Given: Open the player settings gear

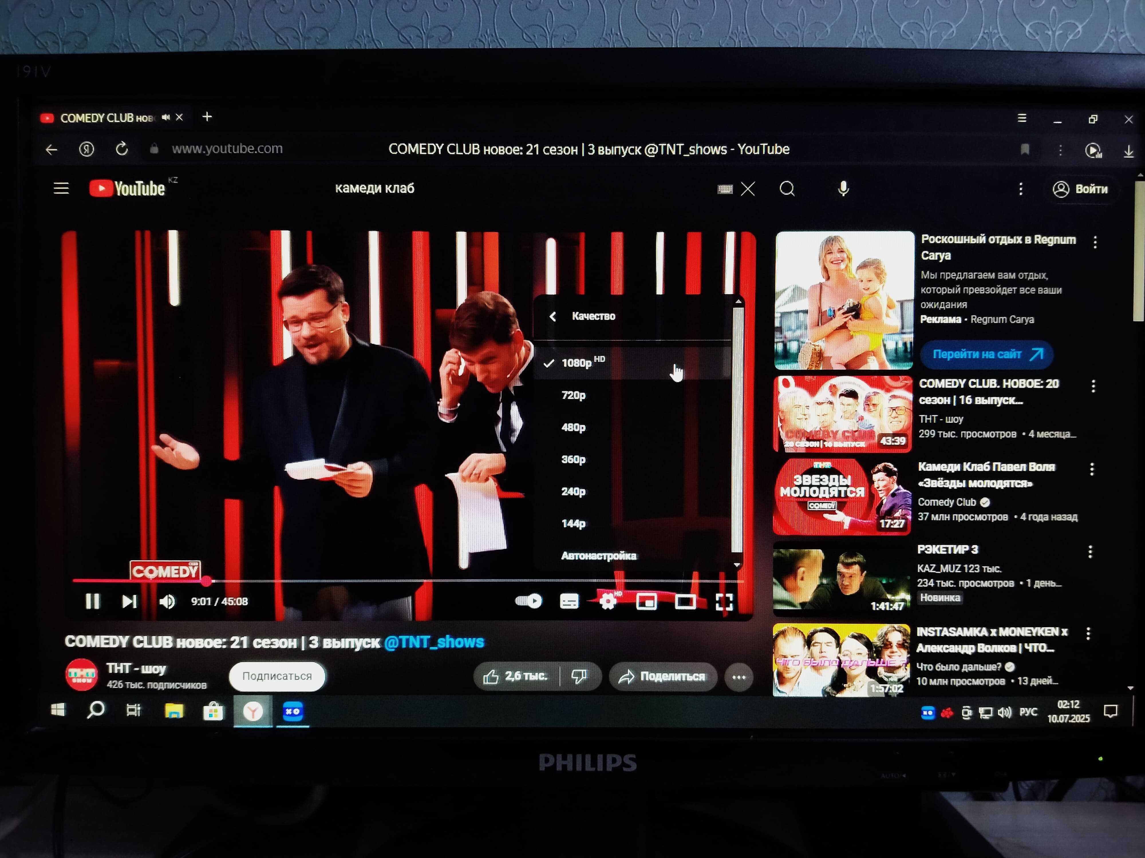Looking at the screenshot, I should tap(608, 601).
